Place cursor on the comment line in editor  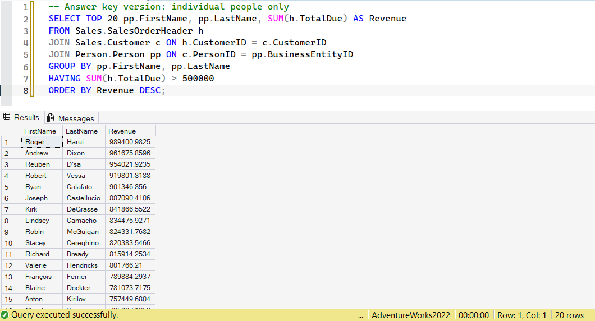(169, 6)
